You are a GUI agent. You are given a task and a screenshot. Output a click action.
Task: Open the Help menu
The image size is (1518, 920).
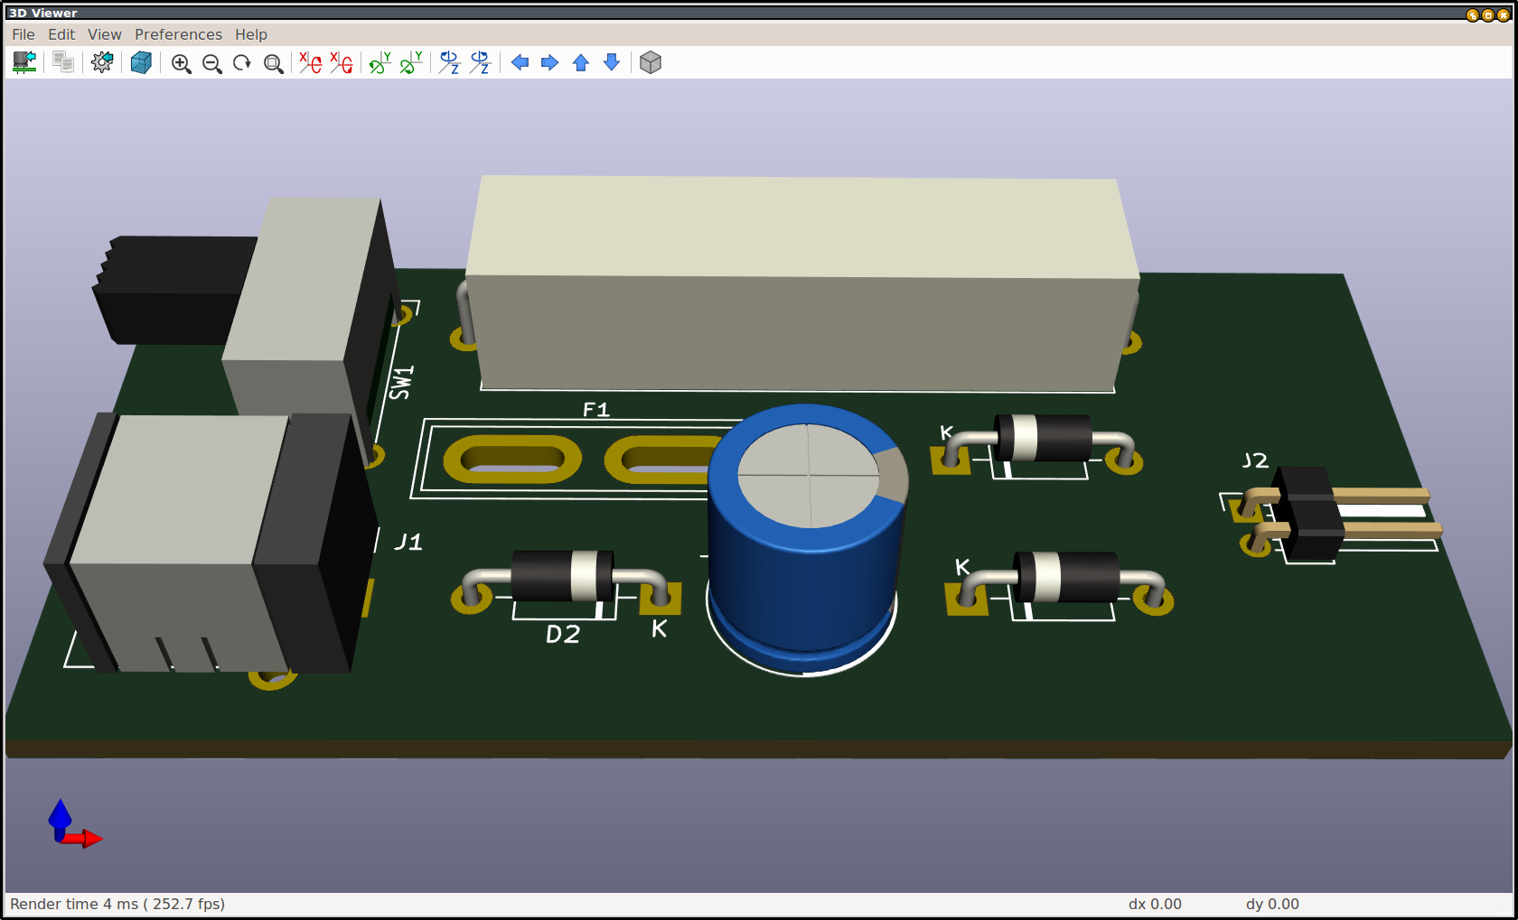click(x=251, y=34)
